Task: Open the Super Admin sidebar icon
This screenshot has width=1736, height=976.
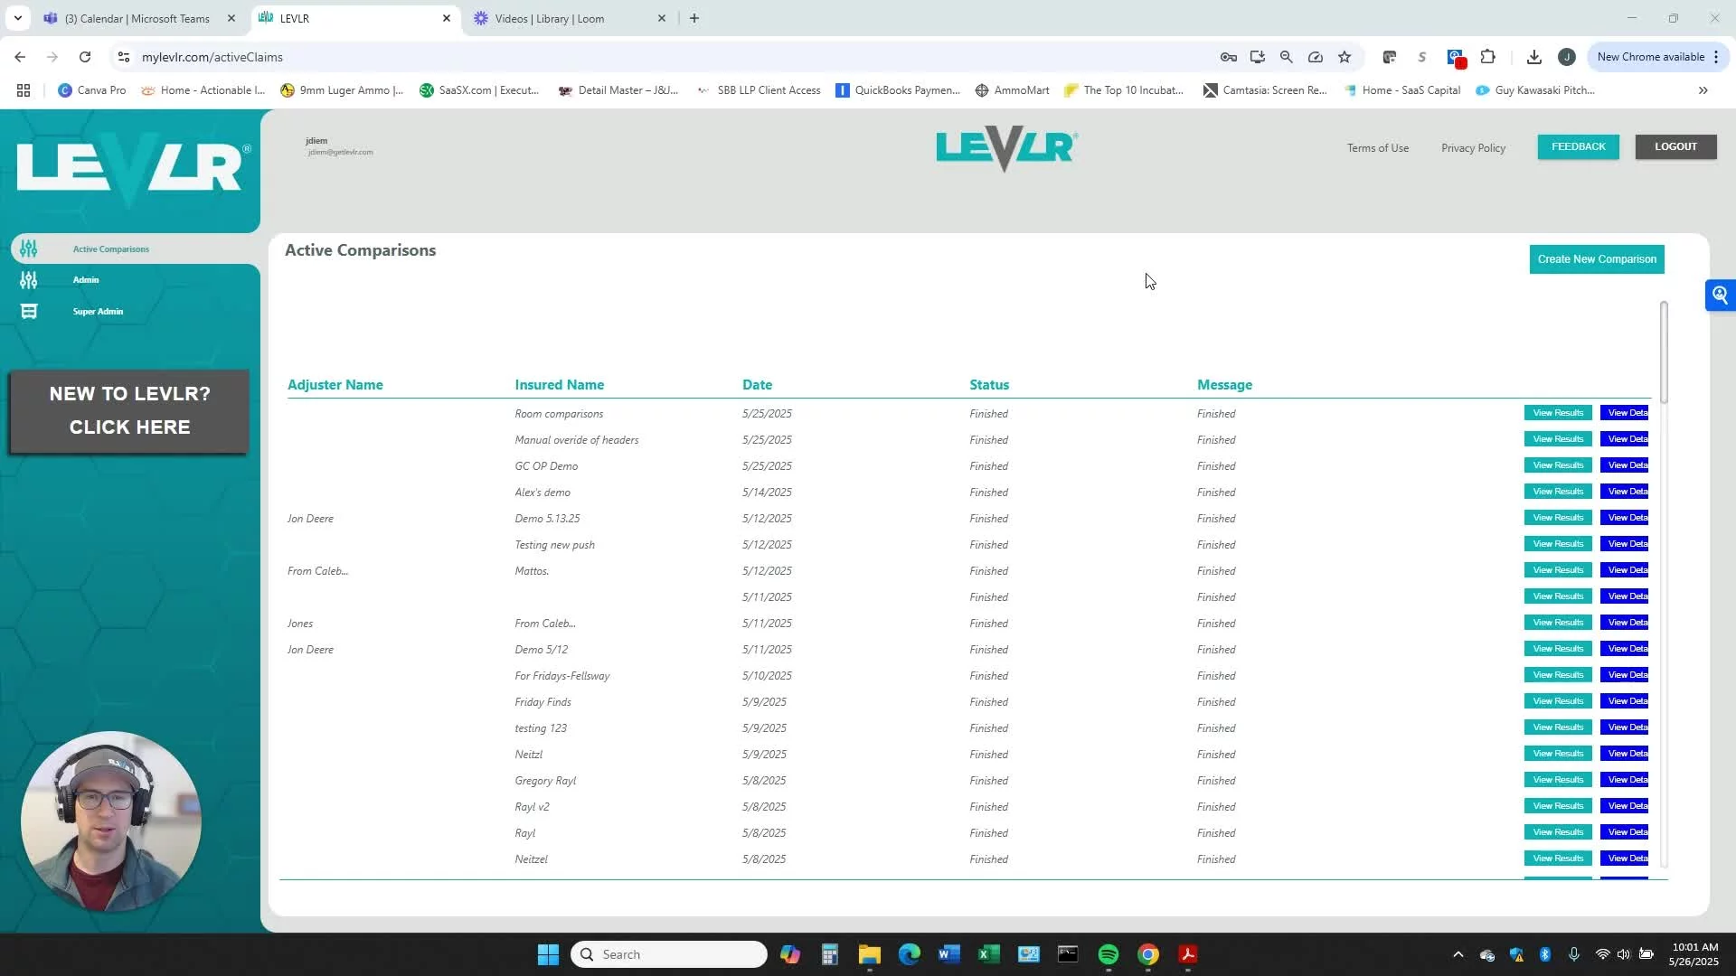Action: click(29, 312)
